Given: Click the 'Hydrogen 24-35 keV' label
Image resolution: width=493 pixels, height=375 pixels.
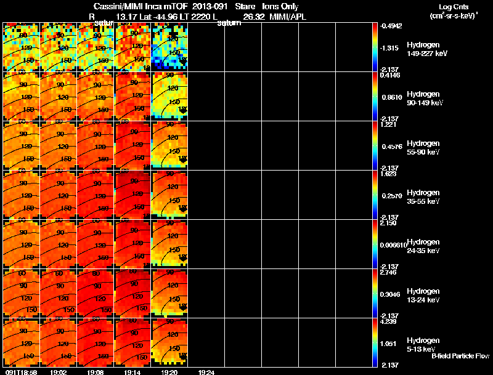Looking at the screenshot, I should (x=423, y=246).
